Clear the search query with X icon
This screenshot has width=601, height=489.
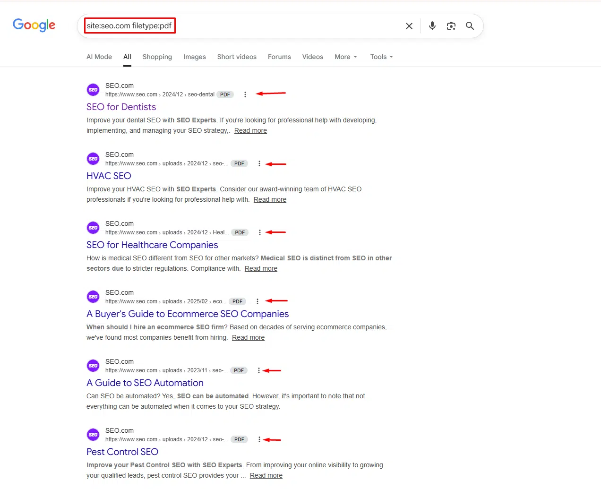tap(409, 26)
